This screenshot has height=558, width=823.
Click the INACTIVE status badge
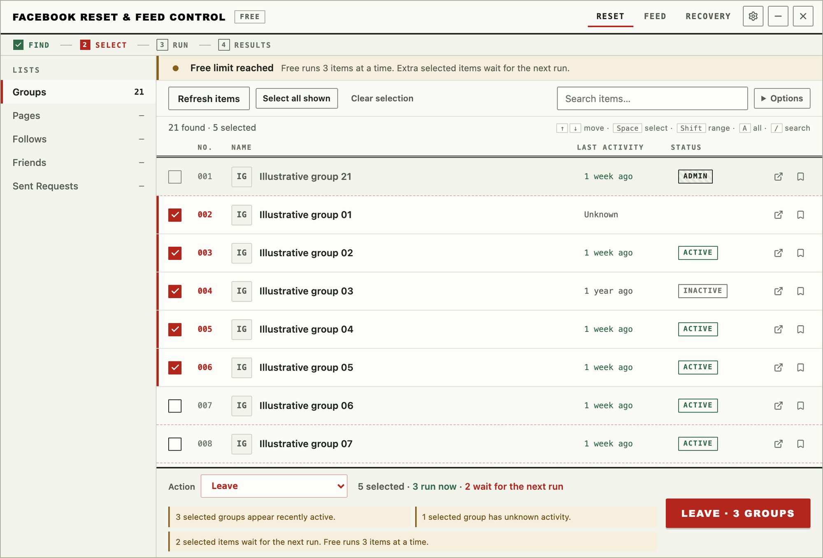pos(702,291)
